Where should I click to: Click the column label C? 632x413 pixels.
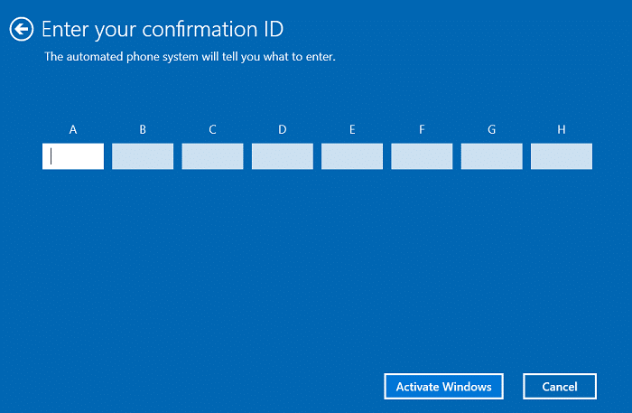click(212, 130)
